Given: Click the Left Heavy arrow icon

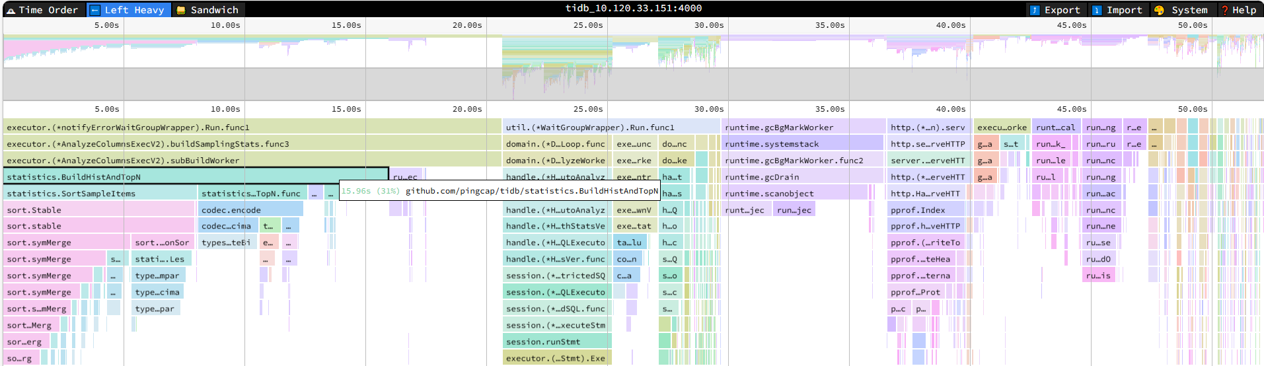Looking at the screenshot, I should 95,10.
